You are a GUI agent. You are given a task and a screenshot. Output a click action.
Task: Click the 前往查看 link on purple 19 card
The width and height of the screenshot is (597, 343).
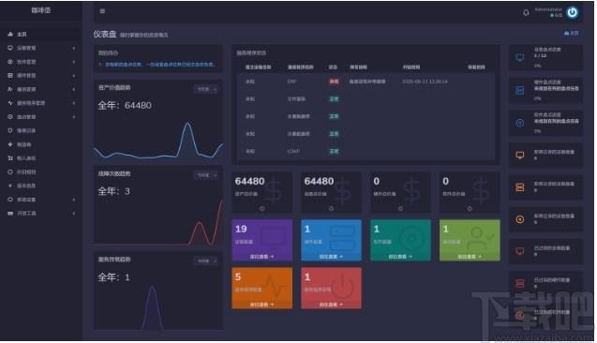coord(262,257)
